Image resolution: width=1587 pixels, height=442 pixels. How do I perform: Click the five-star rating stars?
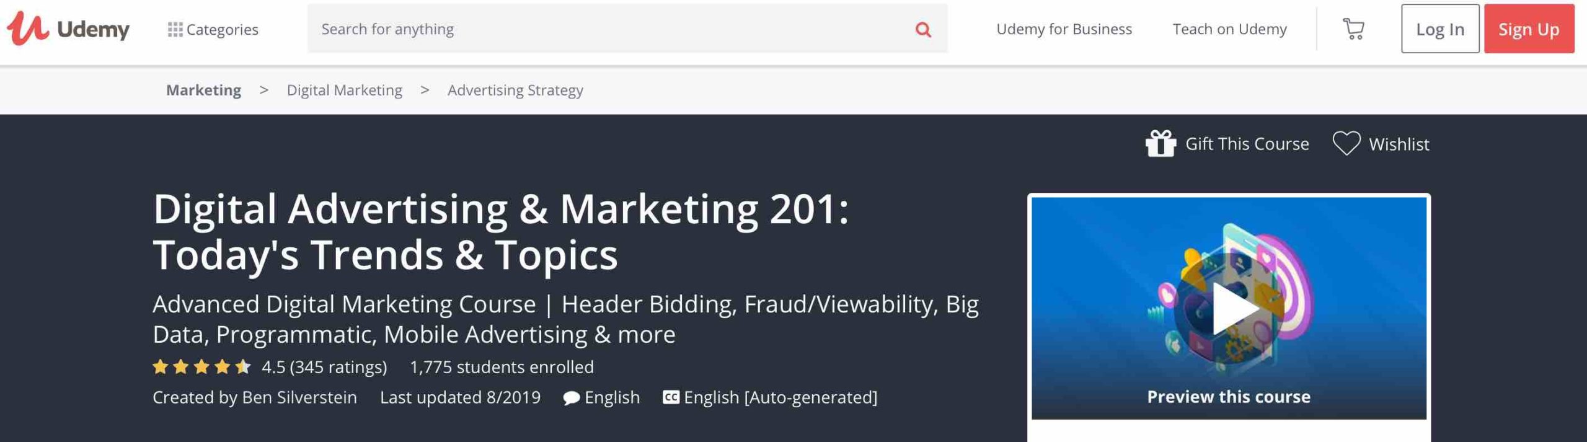point(201,367)
